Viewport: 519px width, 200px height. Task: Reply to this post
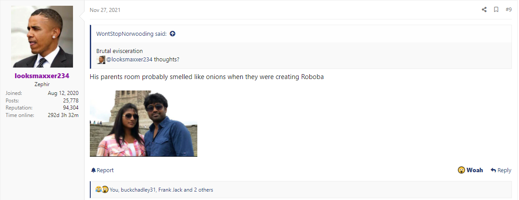(501, 170)
